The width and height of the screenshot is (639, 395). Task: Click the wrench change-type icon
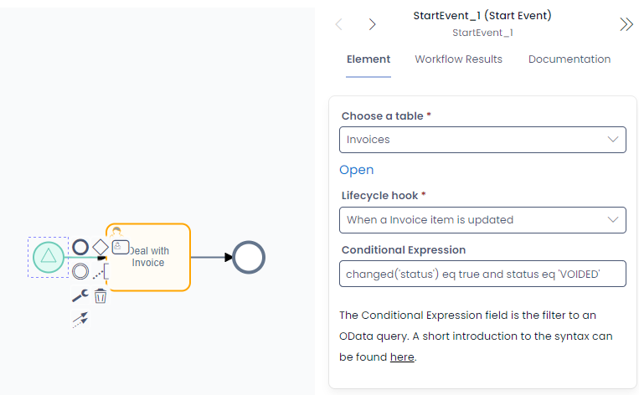tap(80, 295)
